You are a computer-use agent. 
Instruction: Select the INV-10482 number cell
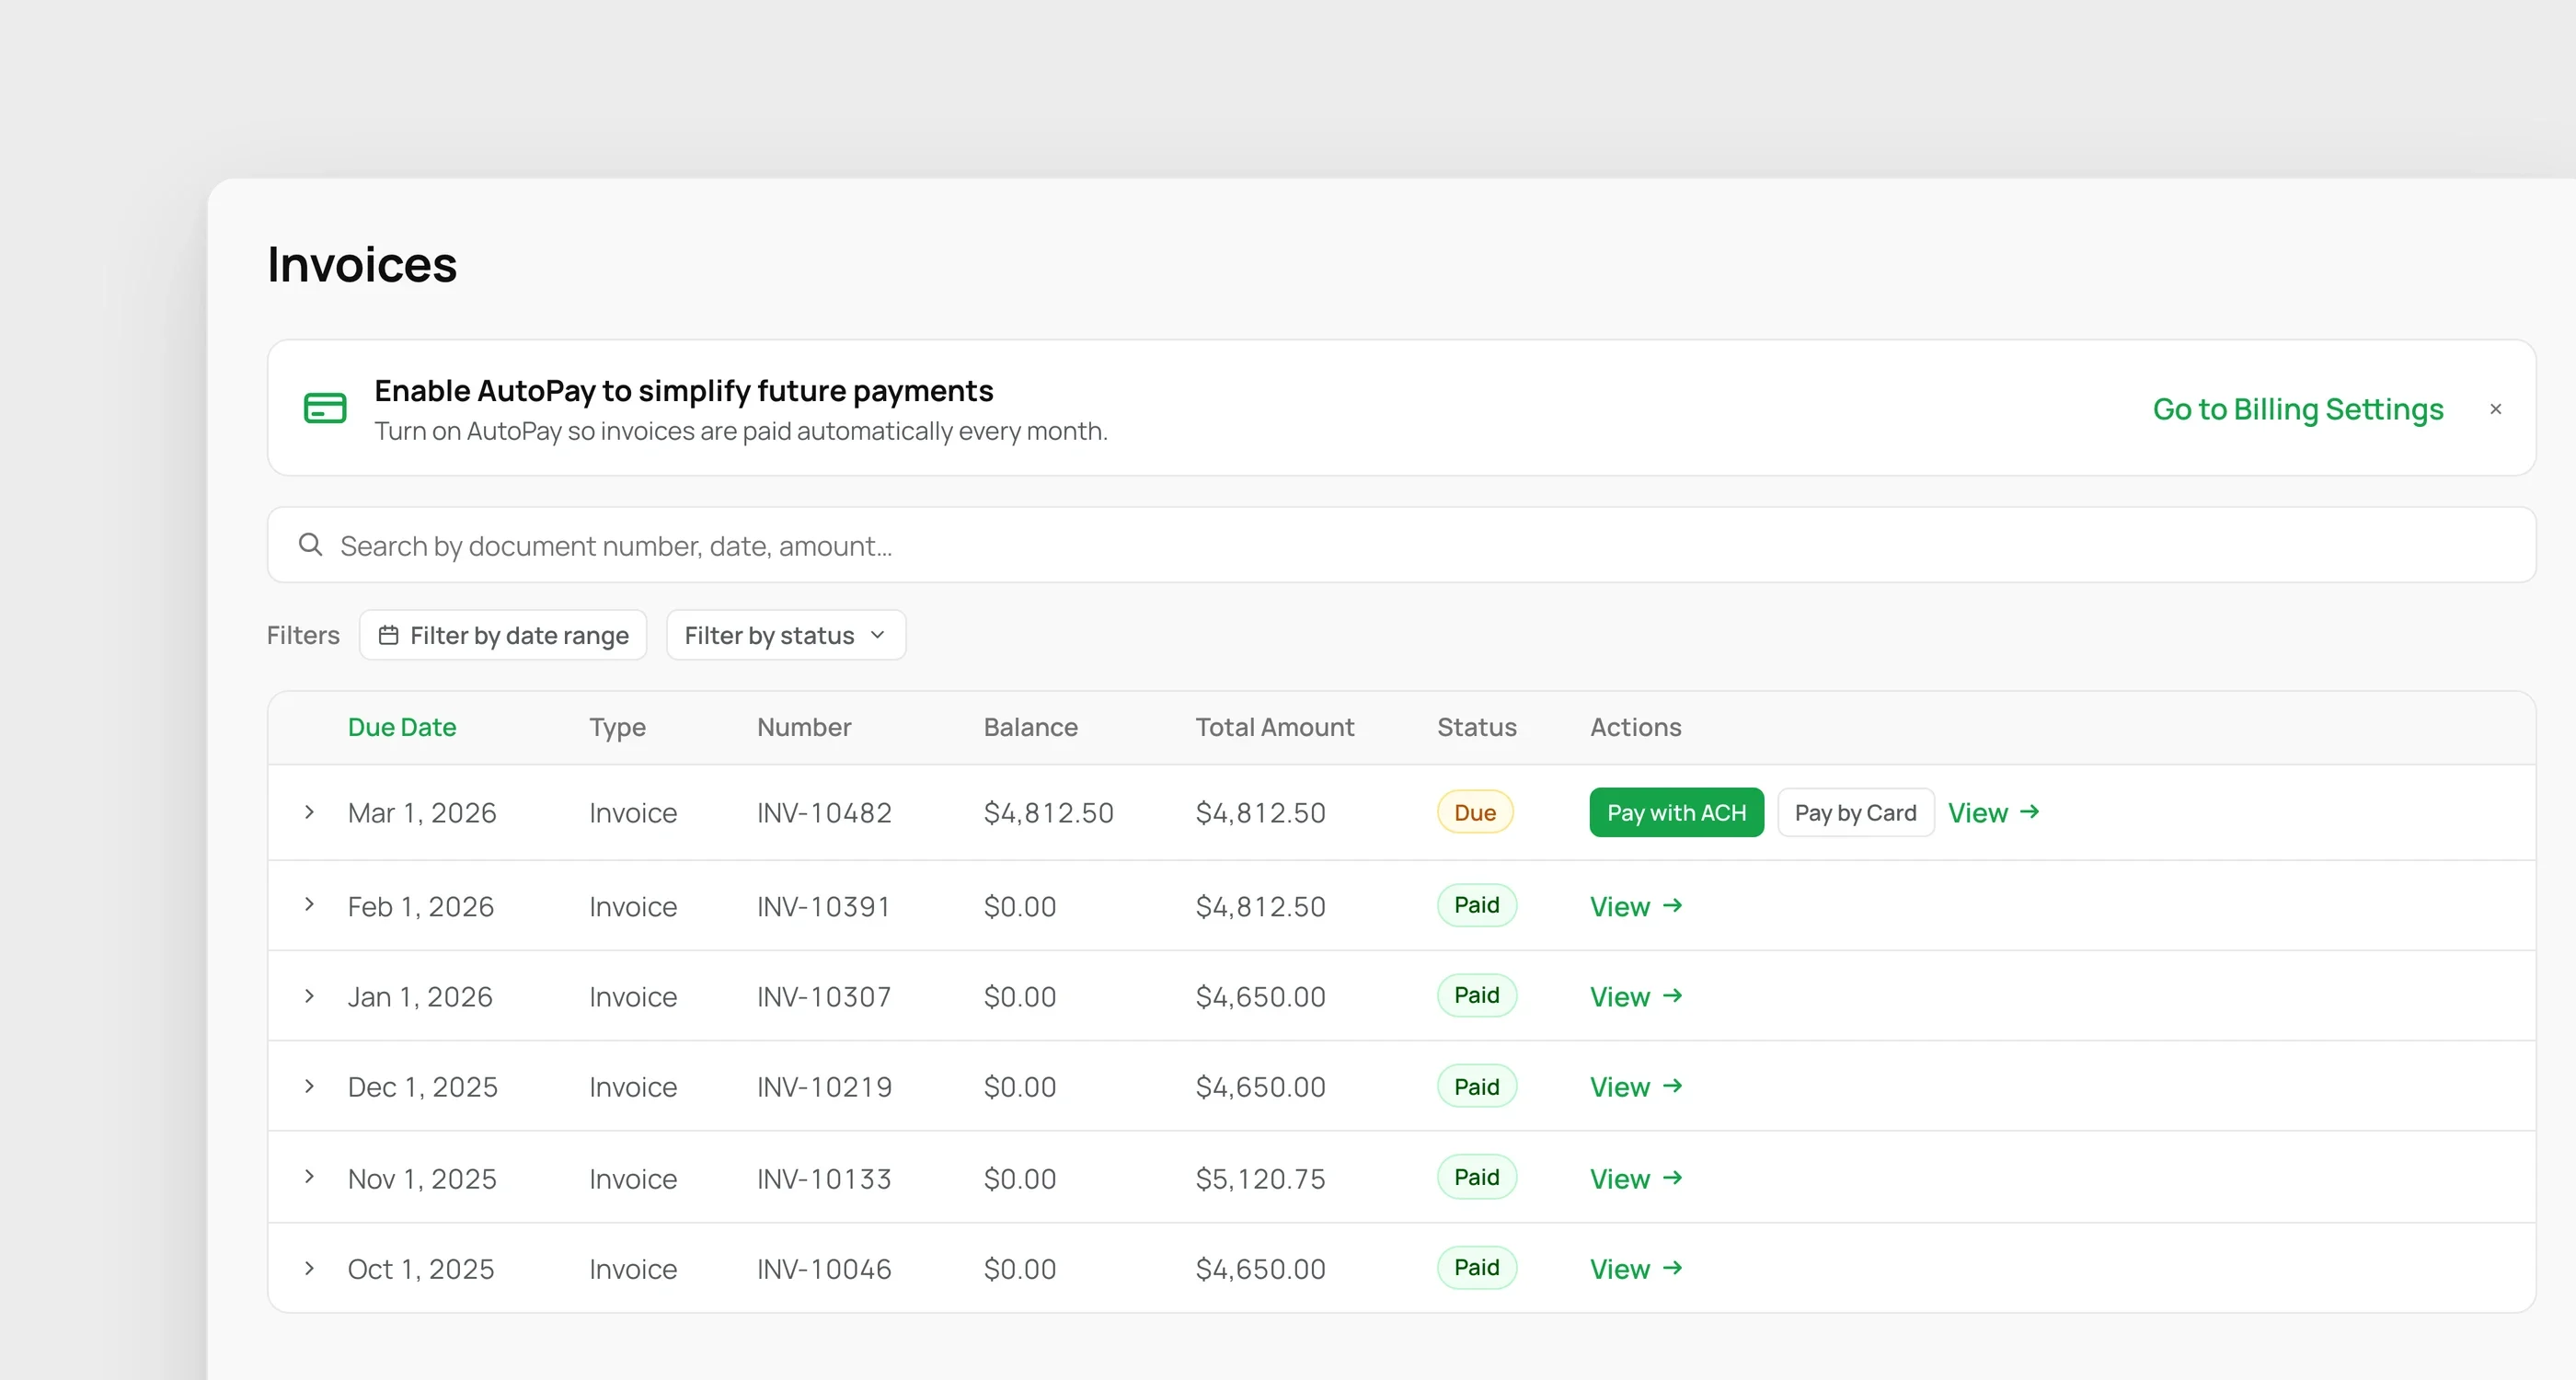[824, 813]
